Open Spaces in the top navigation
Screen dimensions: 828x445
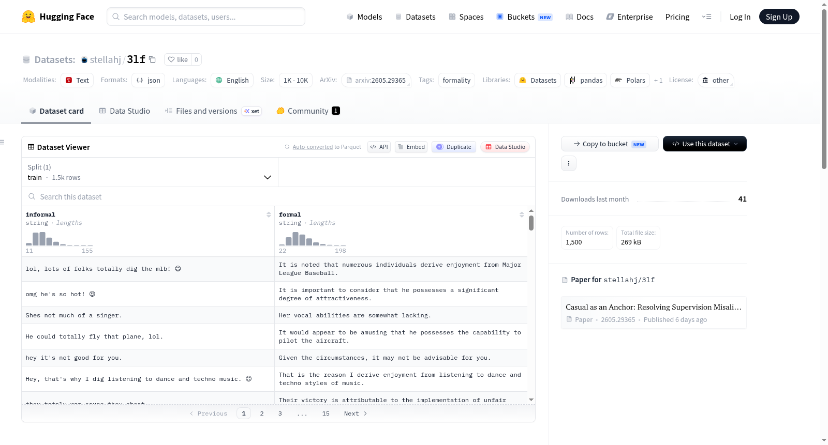466,17
